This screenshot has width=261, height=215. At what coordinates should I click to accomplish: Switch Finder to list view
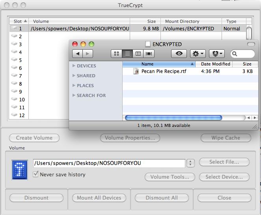(x=127, y=54)
